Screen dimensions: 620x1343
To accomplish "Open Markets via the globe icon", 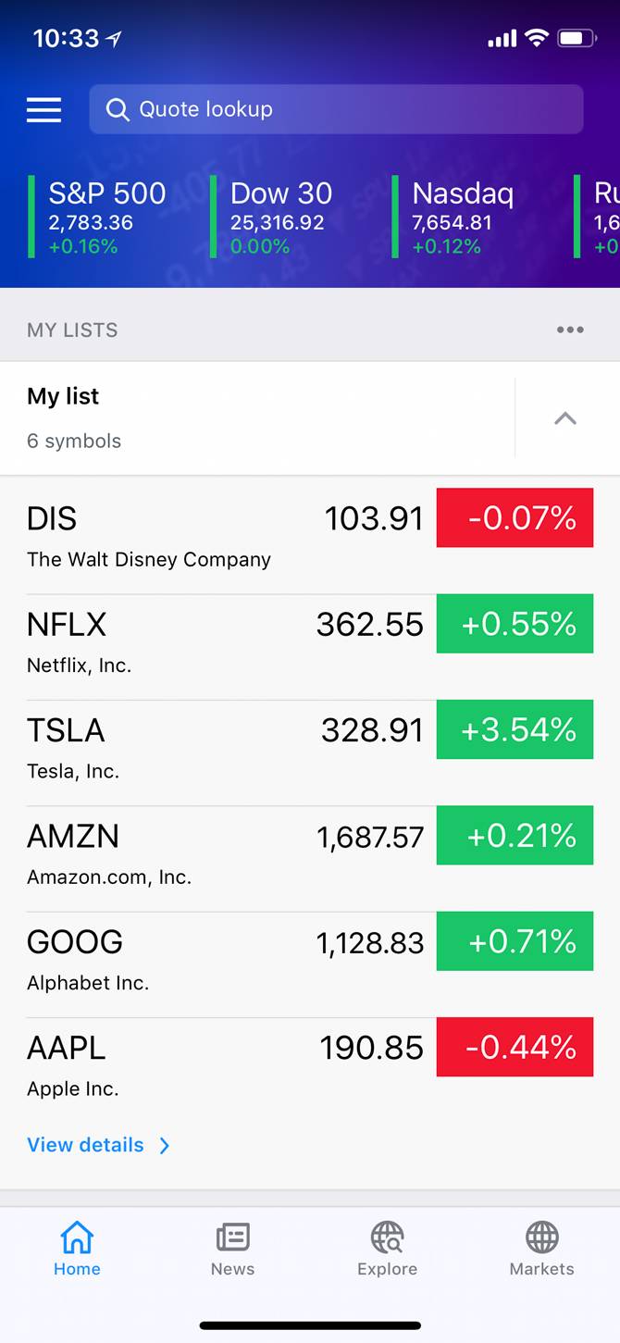I will pyautogui.click(x=541, y=1234).
